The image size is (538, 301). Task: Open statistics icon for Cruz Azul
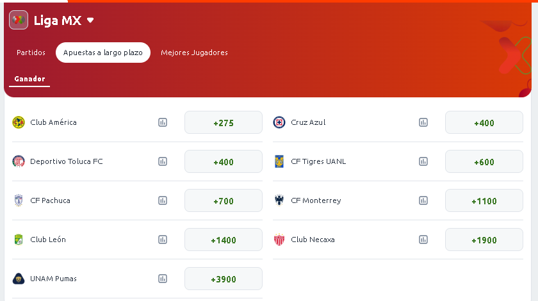[423, 122]
